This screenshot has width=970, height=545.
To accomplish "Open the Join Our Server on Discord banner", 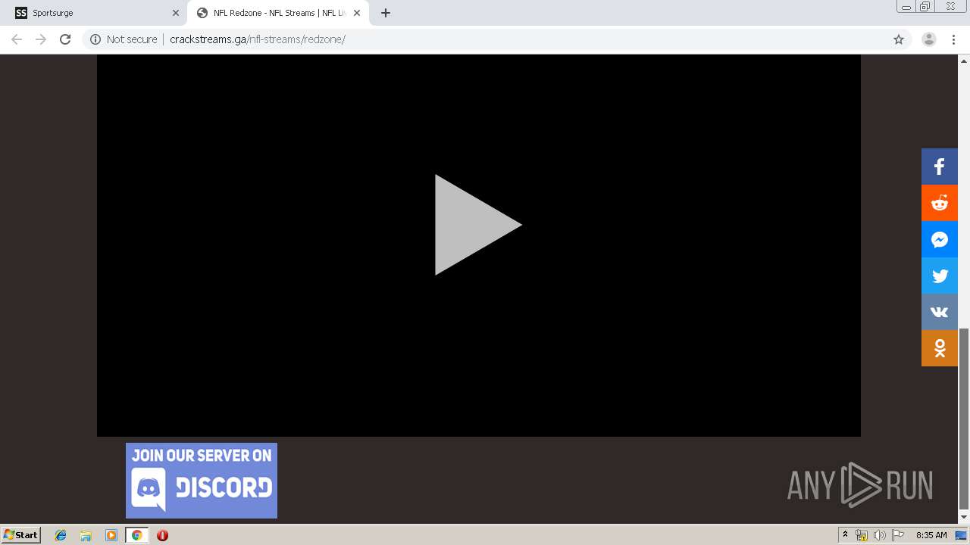I will [202, 481].
